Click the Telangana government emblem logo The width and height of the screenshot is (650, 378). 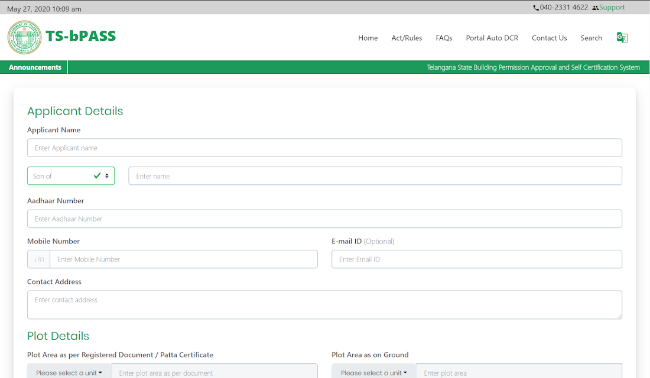pyautogui.click(x=24, y=37)
